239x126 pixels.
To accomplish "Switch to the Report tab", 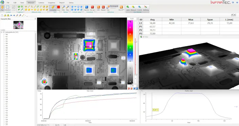I will click(x=62, y=3).
